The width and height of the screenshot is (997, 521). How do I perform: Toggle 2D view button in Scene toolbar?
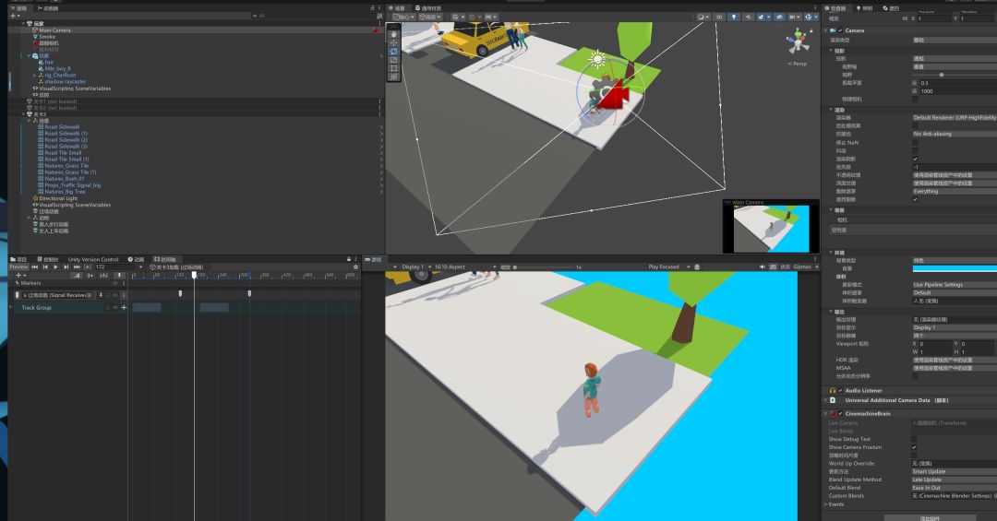(x=719, y=18)
